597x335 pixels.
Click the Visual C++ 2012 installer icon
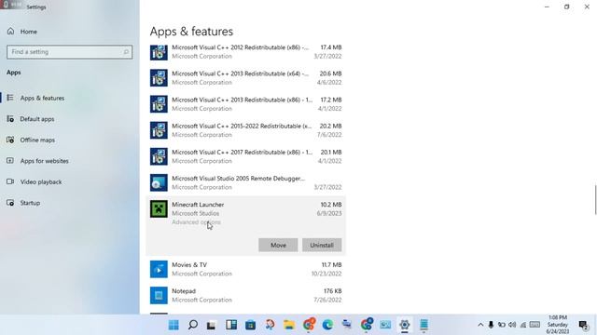159,52
